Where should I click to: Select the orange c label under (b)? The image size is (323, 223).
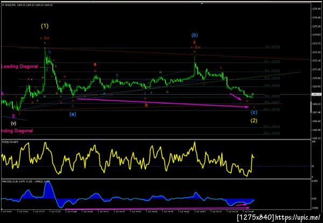194,42
